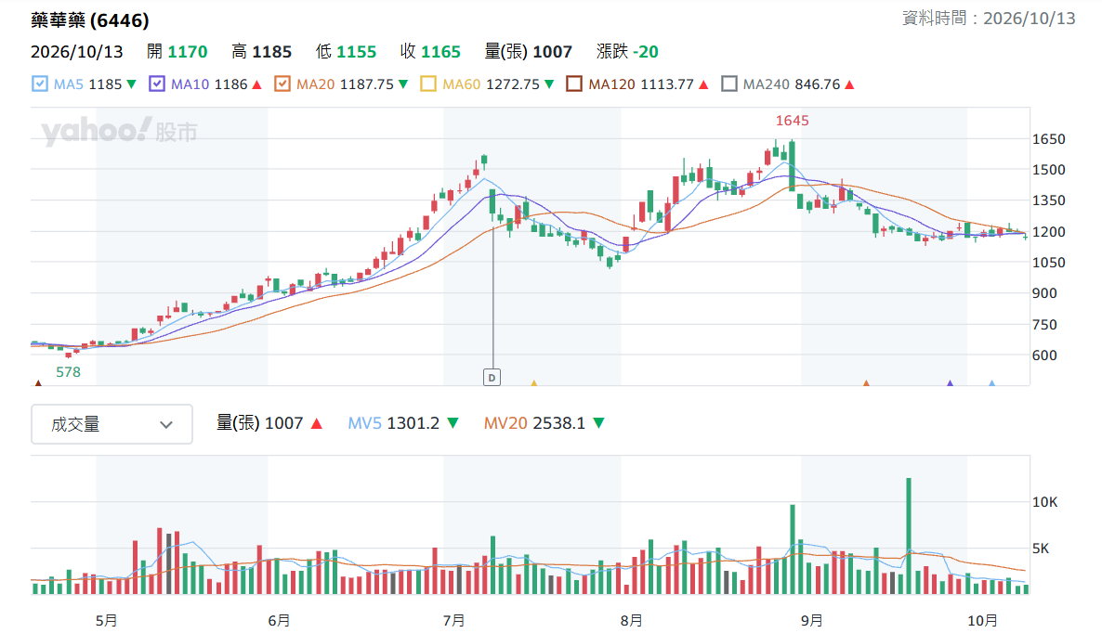Click the light blue triangle marker in October

[991, 383]
